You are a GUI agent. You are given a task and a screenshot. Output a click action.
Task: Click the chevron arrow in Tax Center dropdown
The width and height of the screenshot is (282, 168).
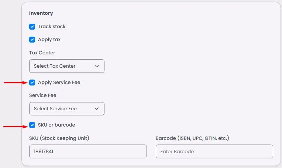97,66
